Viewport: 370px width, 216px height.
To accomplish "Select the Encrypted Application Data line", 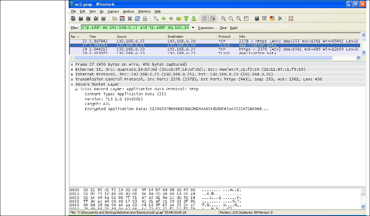I will 176,109.
